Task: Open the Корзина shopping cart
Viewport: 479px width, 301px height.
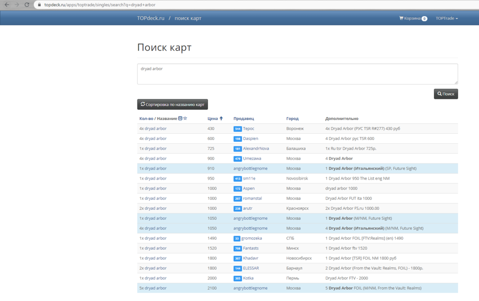Action: coord(412,18)
